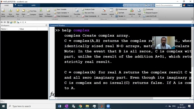Click the New plus icon

(x=18, y=10)
